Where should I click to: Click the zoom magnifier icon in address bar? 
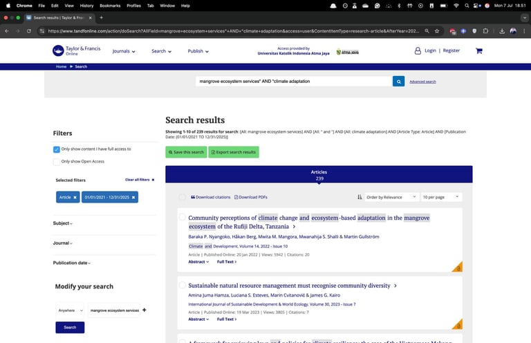[427, 31]
